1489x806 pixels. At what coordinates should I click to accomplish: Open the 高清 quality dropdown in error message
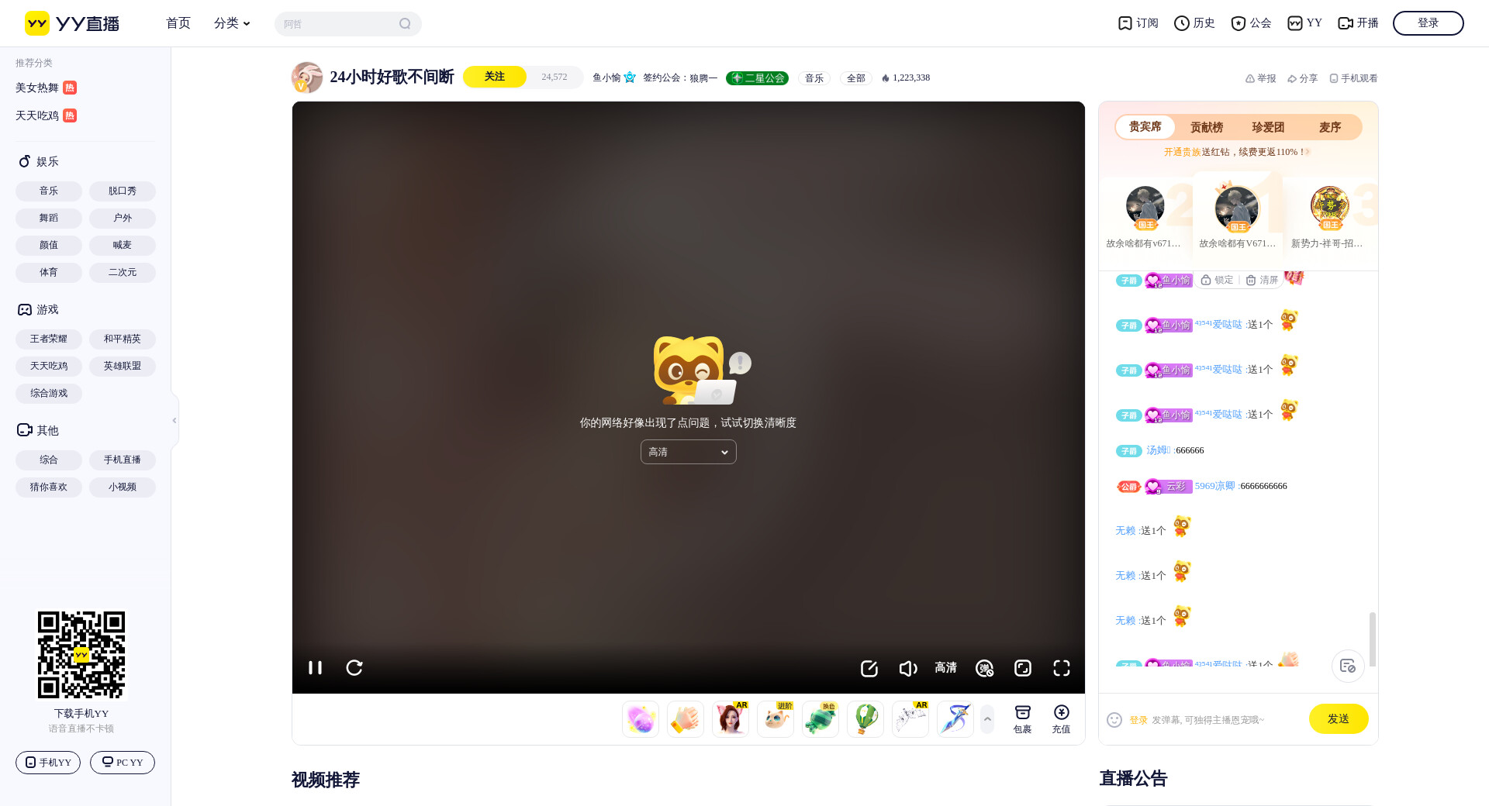pyautogui.click(x=689, y=452)
